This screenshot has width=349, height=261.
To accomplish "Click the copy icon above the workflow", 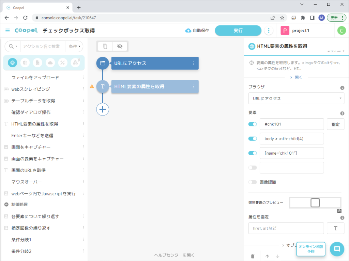I will (x=105, y=47).
